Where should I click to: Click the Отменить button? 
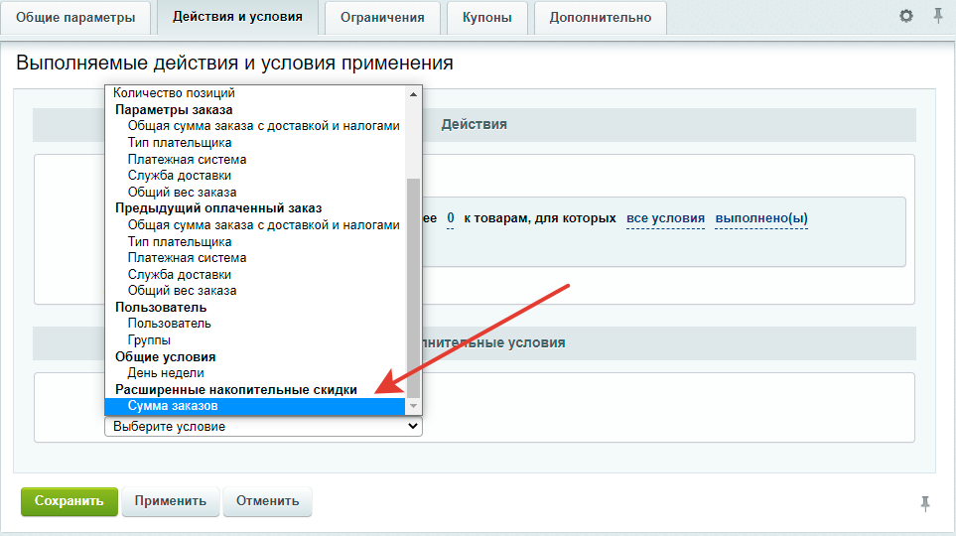[x=267, y=501]
